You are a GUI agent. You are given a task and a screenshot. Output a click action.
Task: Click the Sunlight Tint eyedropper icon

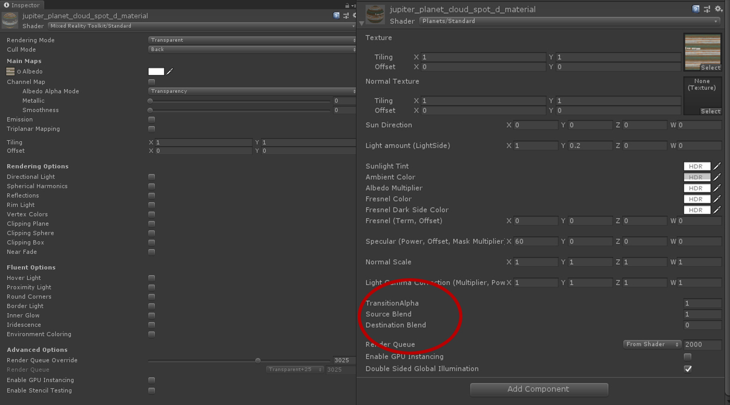[x=716, y=166]
